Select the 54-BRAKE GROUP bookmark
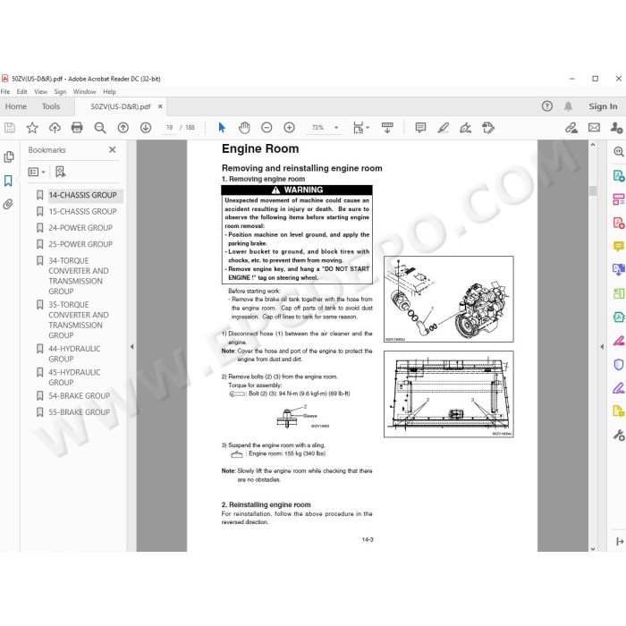This screenshot has width=626, height=626. 79,396
